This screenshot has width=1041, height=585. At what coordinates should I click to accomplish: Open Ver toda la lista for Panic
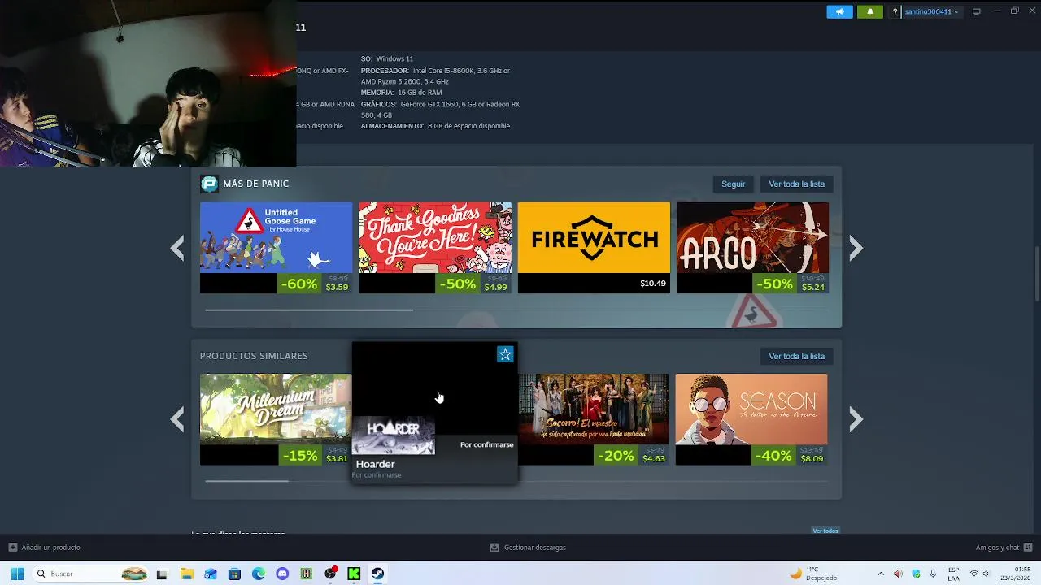pos(796,184)
